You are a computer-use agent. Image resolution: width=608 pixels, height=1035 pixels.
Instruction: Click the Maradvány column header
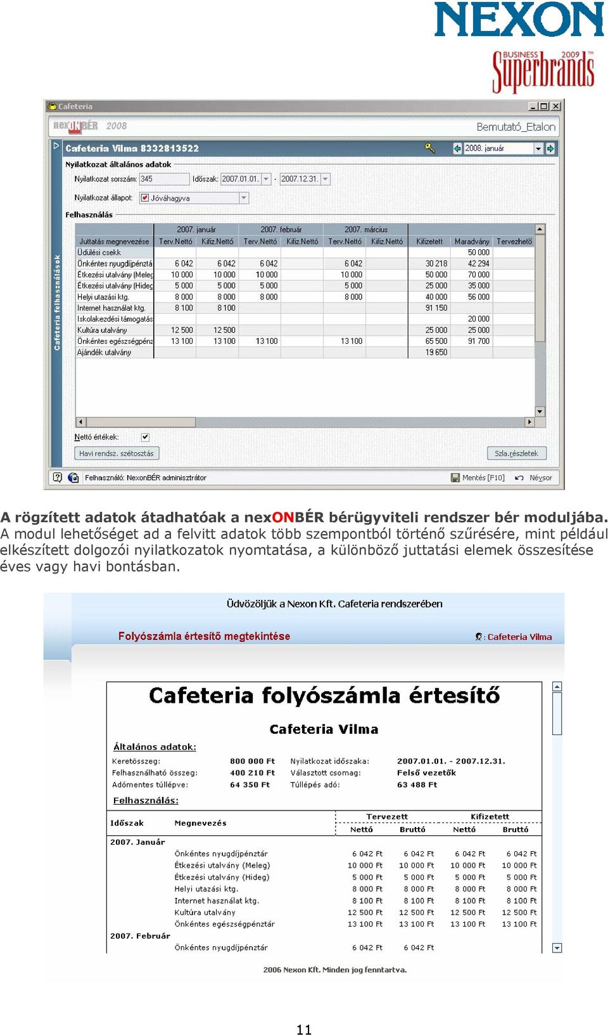click(x=472, y=242)
